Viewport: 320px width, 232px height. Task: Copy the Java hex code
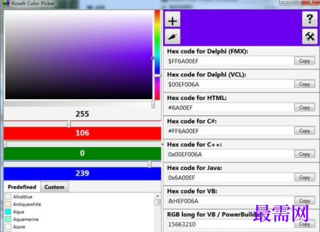click(304, 178)
